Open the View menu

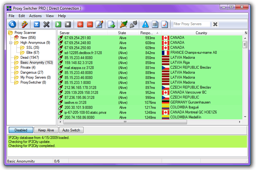coord(50,16)
